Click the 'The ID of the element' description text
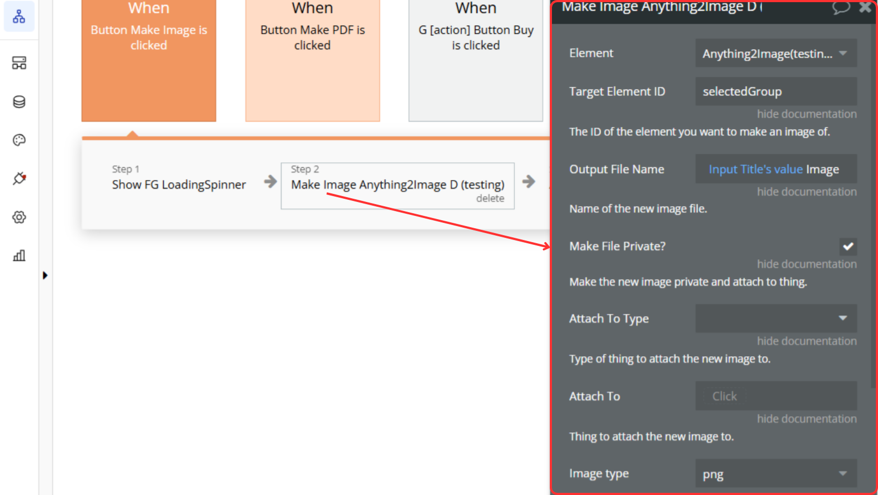The image size is (878, 495). pyautogui.click(x=700, y=132)
